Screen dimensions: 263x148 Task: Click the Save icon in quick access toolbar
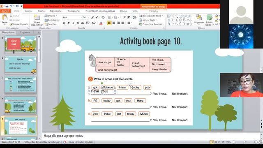[7, 6]
